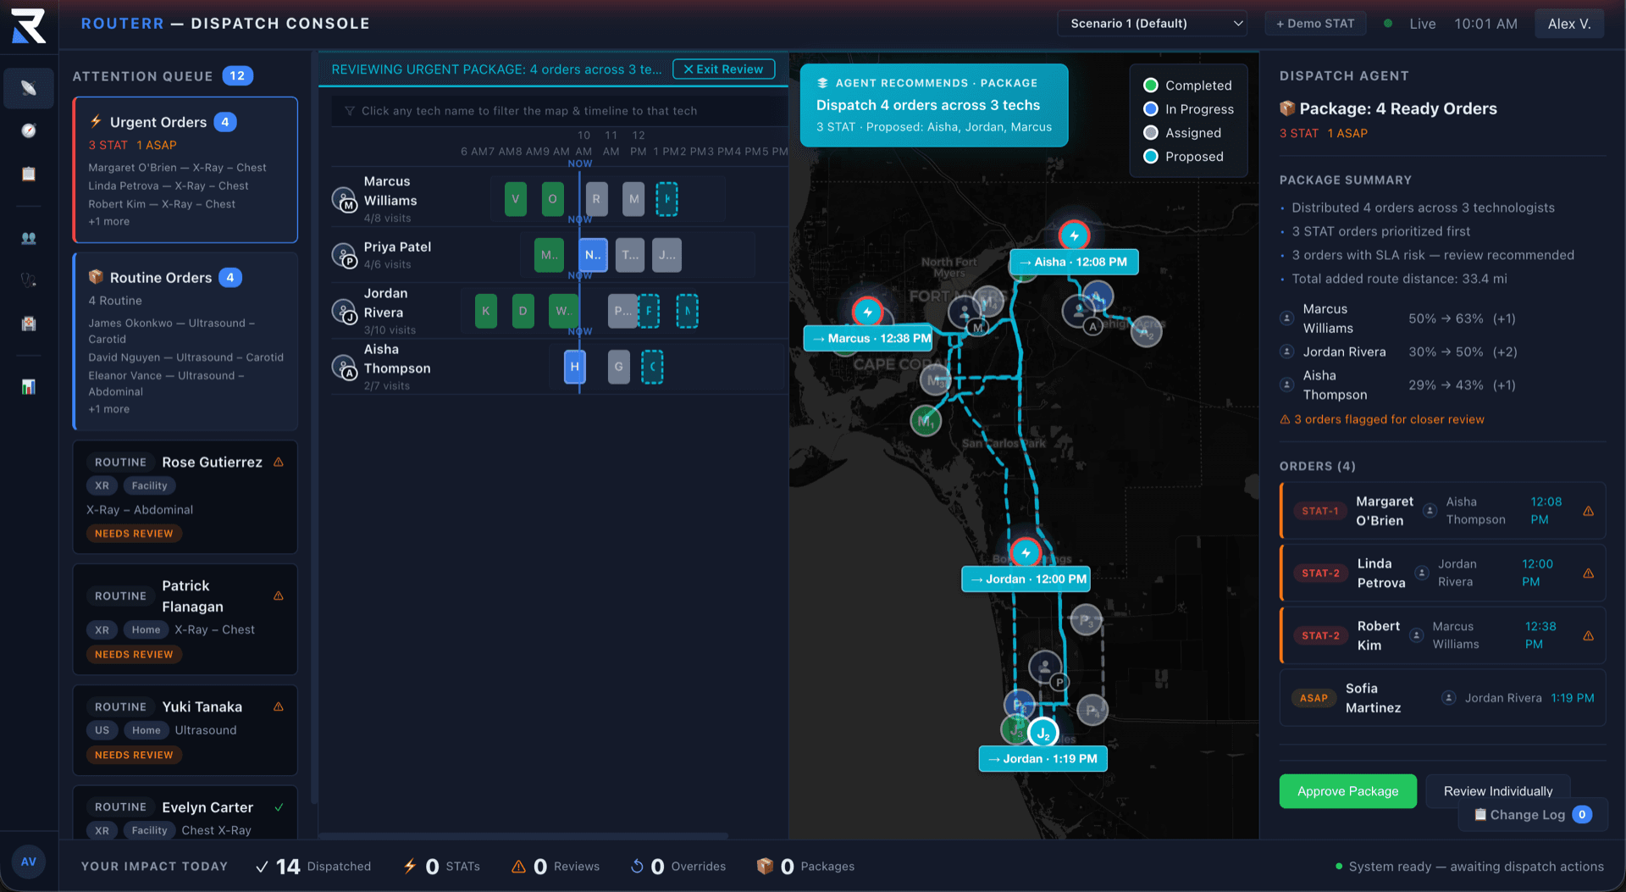Click the clipboard orders icon in sidebar
This screenshot has height=892, width=1626.
point(29,174)
